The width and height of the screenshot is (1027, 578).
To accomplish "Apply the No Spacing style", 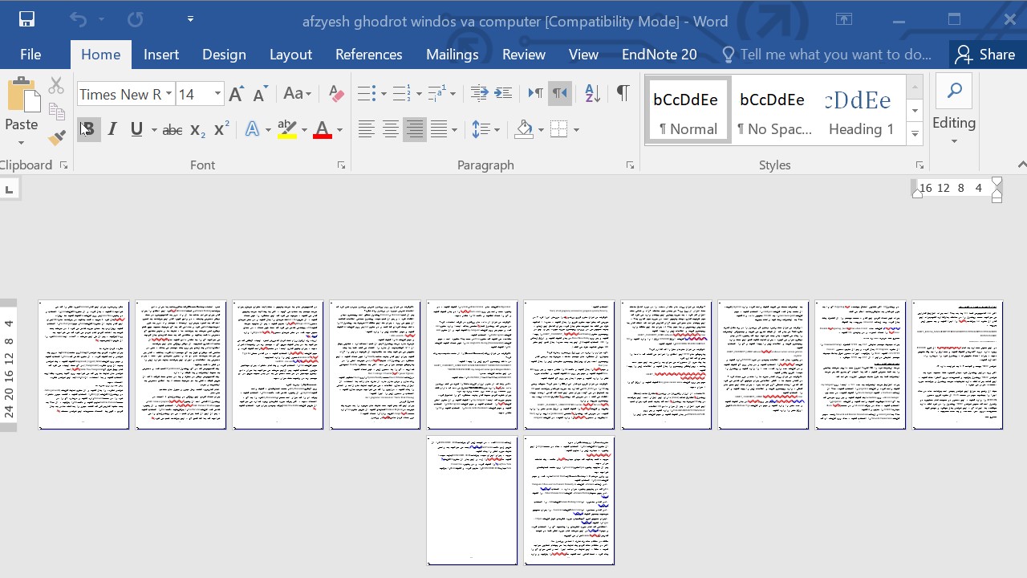I will 774,111.
